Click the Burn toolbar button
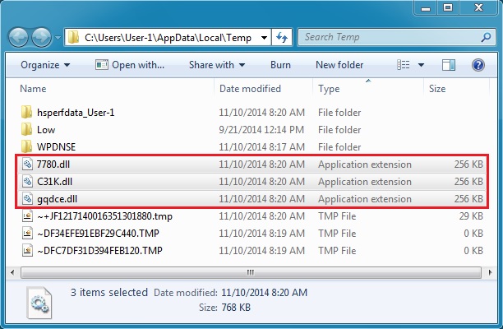Screen dimensions: 503x329 280,65
